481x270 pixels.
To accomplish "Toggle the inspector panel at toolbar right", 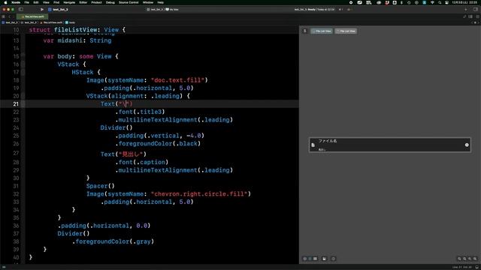I will (476, 10).
